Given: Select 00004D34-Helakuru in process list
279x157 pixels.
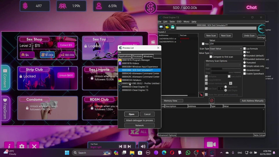Looking at the screenshot, I should (x=139, y=80).
